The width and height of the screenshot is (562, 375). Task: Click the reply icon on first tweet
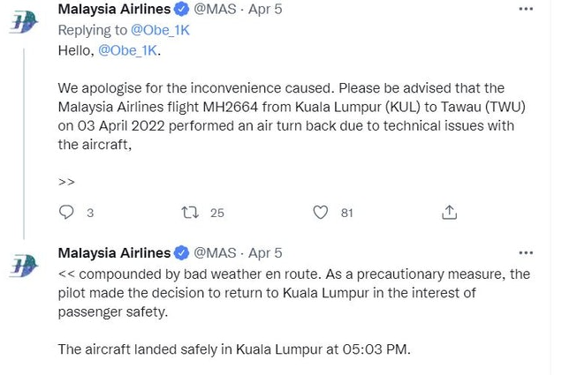(x=66, y=212)
